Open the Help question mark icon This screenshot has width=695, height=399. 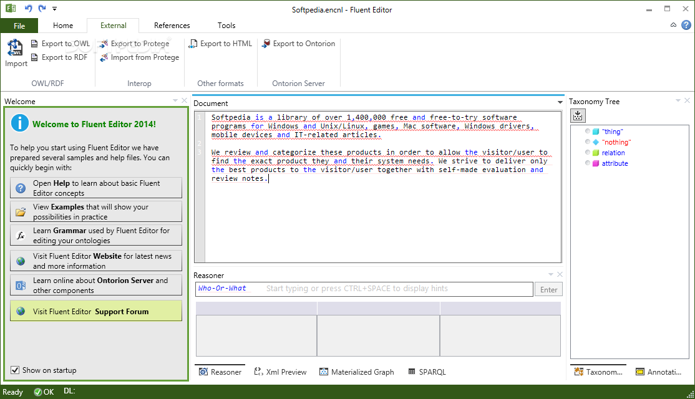click(686, 25)
